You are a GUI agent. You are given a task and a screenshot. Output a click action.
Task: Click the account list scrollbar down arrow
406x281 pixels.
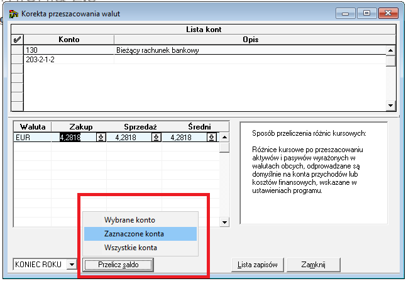[x=390, y=106]
